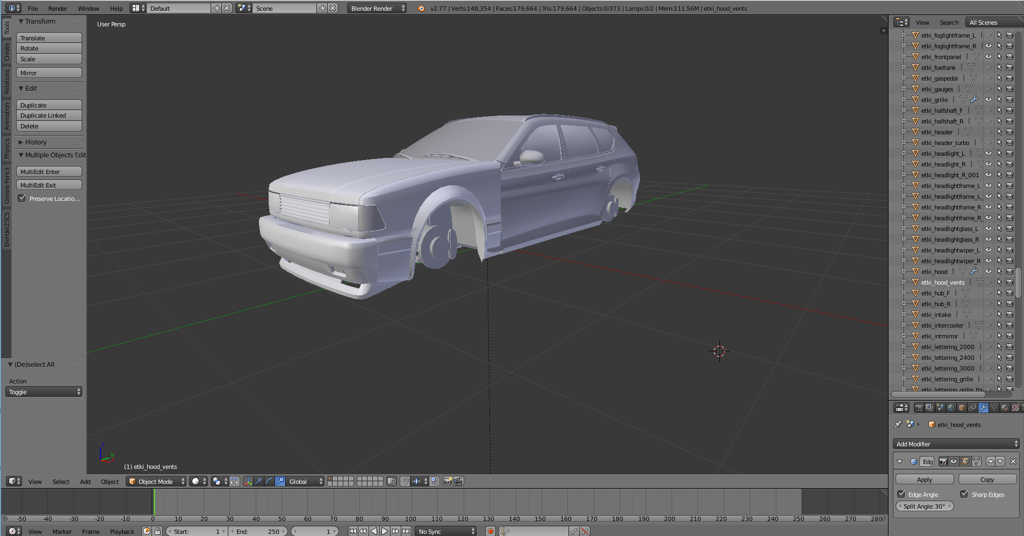Viewport: 1024px width, 536px height.
Task: Open the Material properties tab icon
Action: pyautogui.click(x=1005, y=408)
